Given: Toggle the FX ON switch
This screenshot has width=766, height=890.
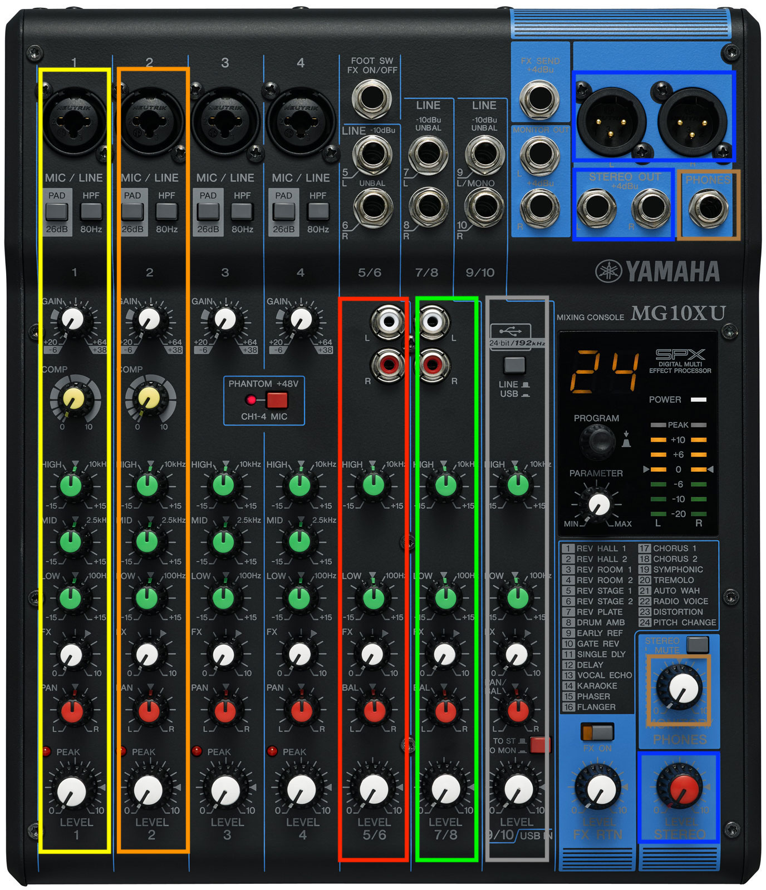Looking at the screenshot, I should pyautogui.click(x=597, y=731).
